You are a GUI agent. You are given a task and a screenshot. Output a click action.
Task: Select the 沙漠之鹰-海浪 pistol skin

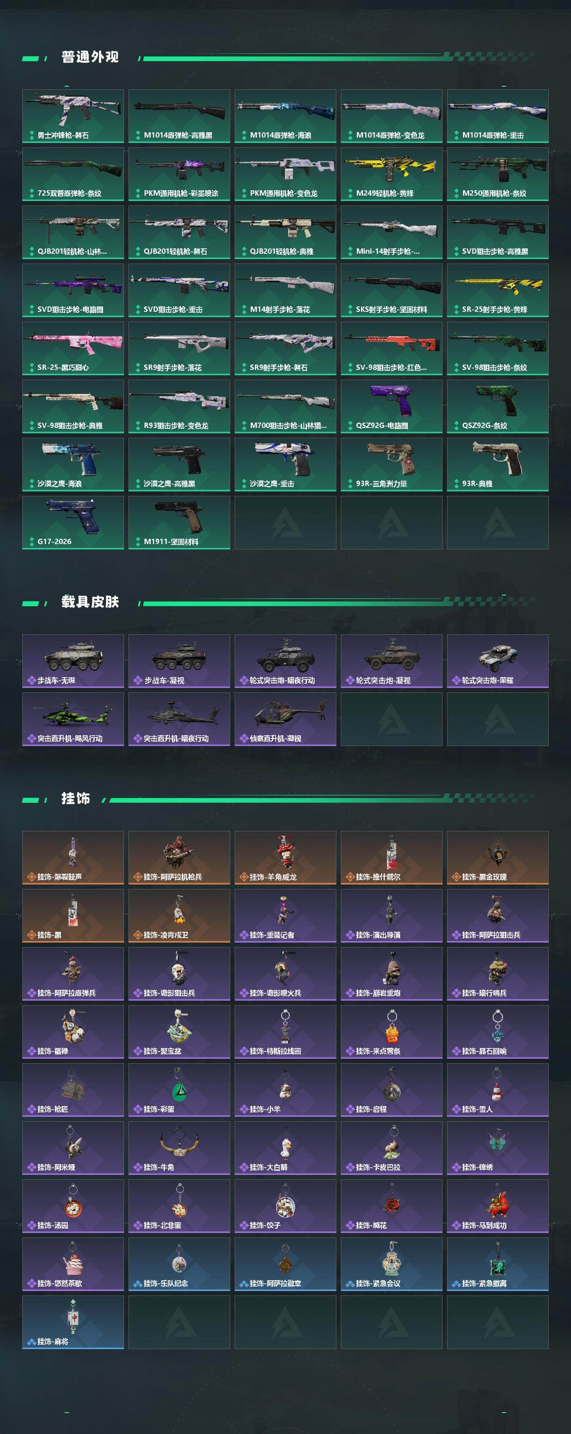[73, 464]
